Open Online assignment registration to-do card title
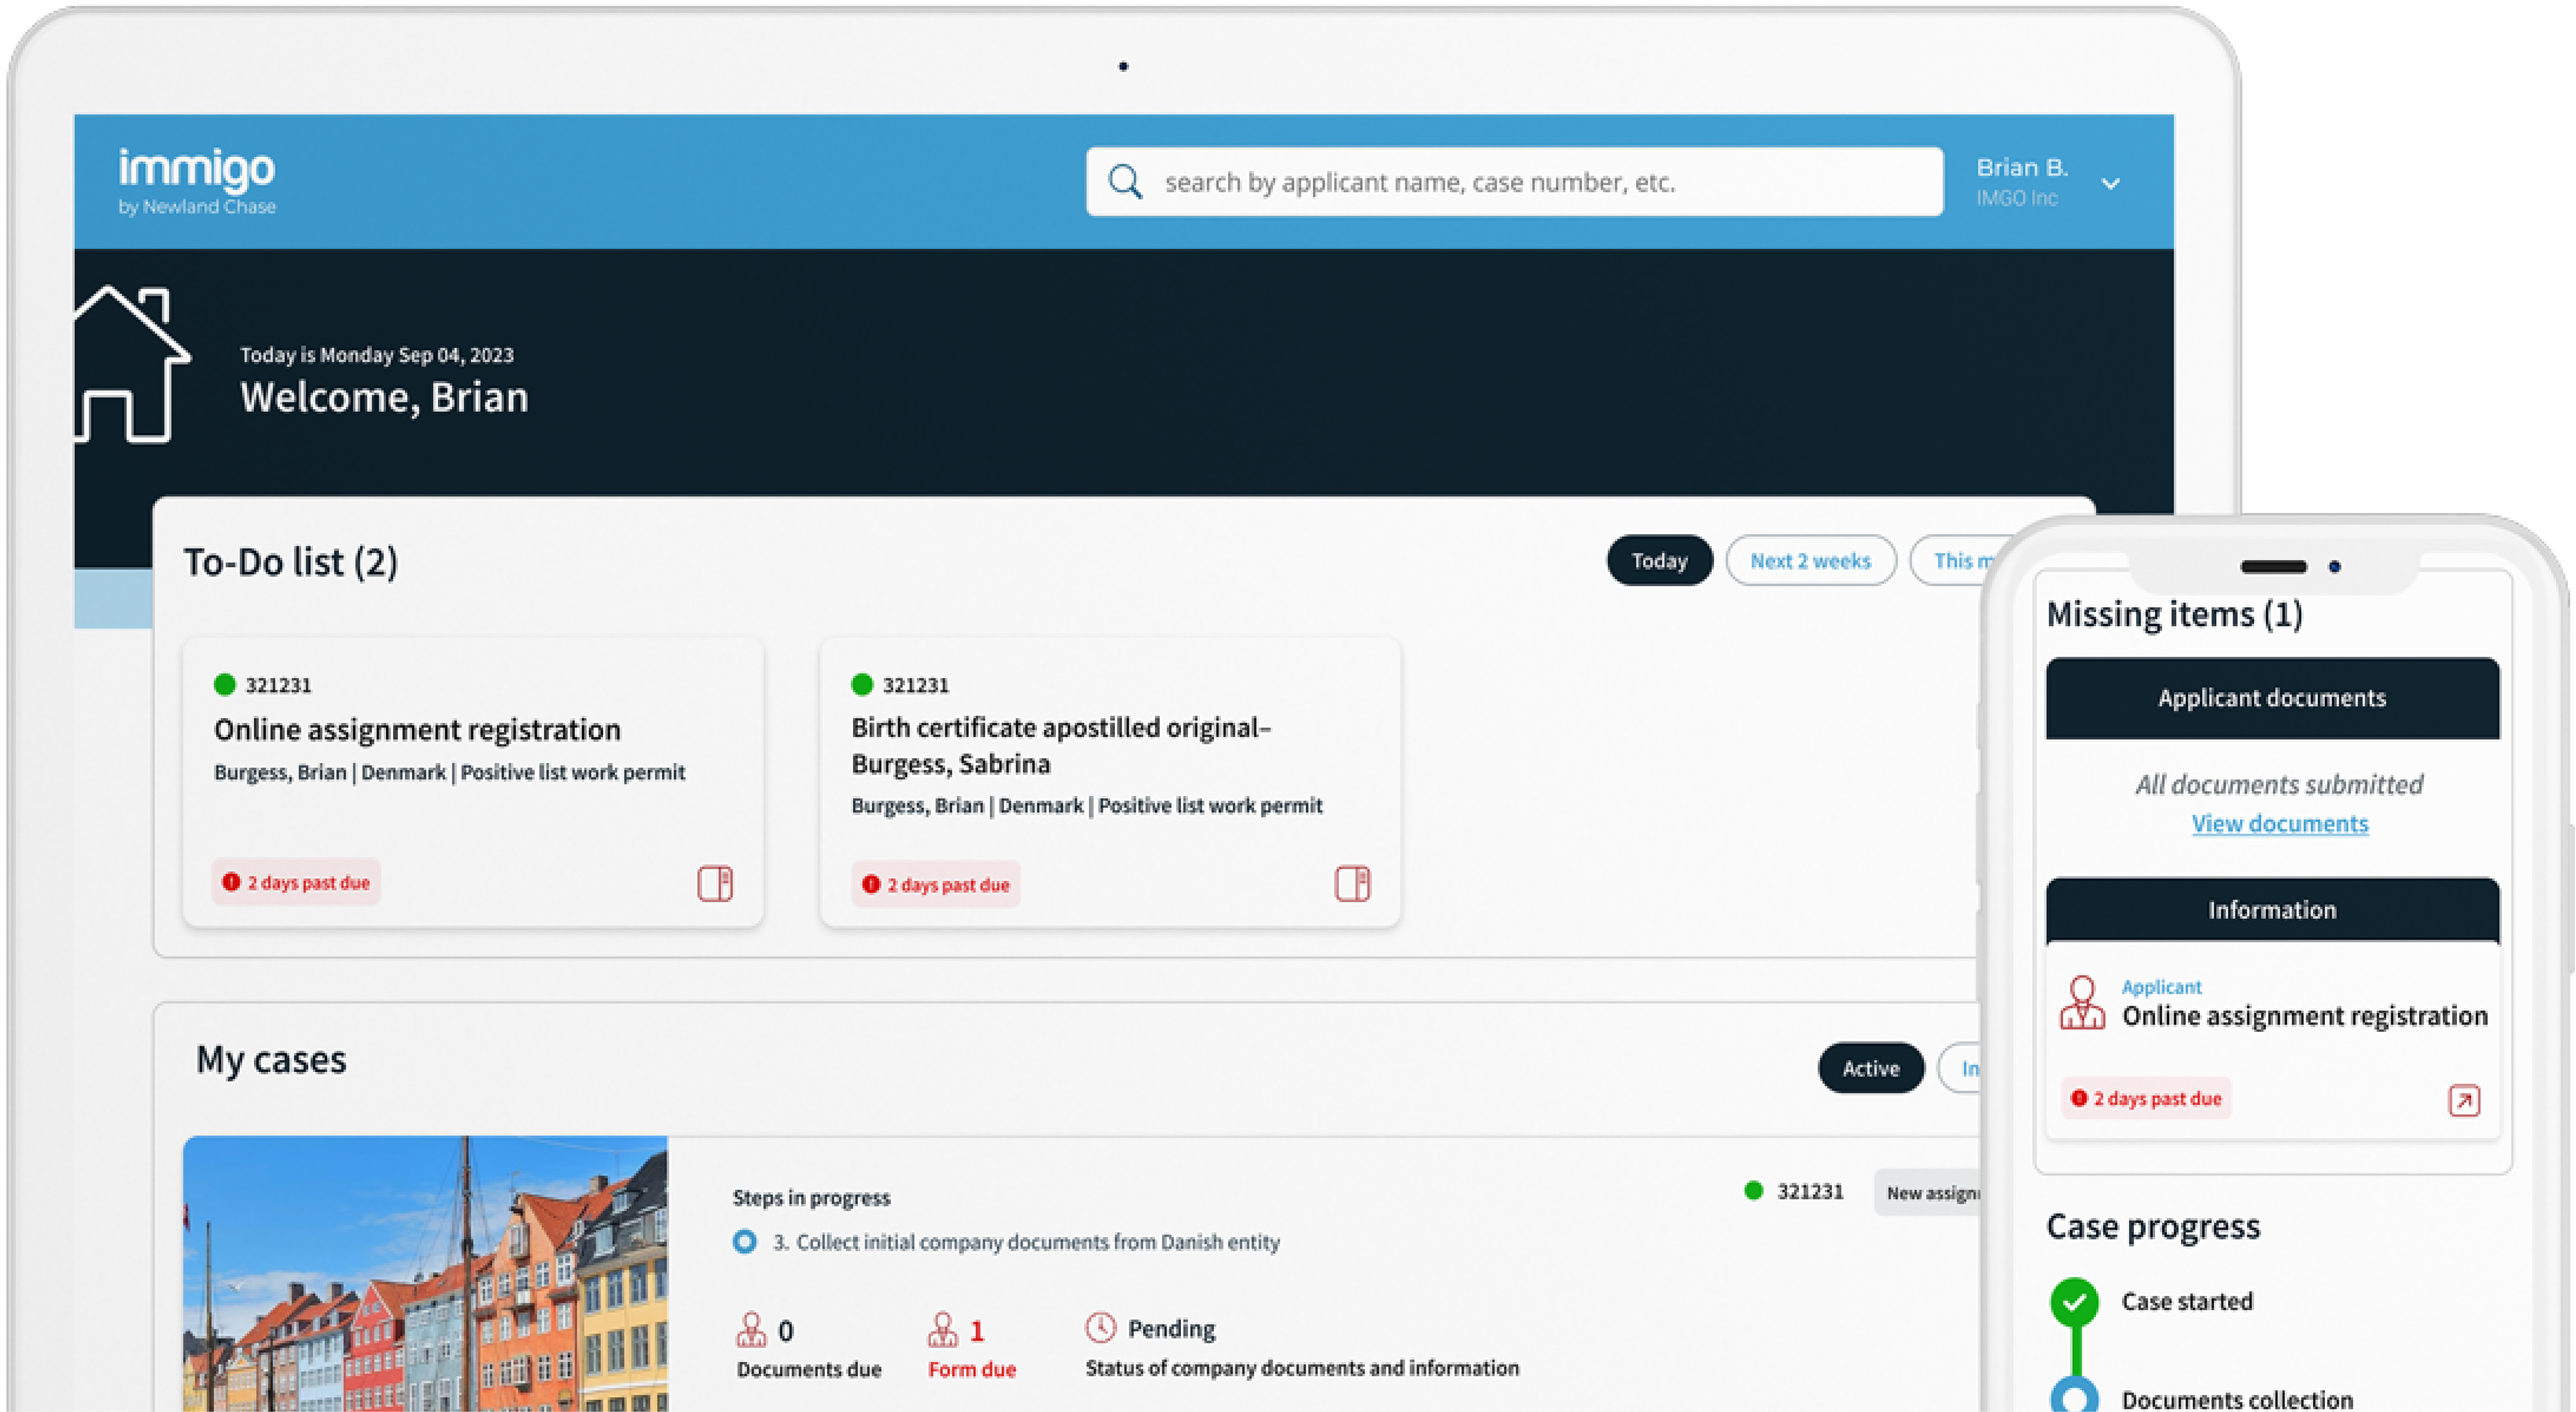 pos(417,730)
